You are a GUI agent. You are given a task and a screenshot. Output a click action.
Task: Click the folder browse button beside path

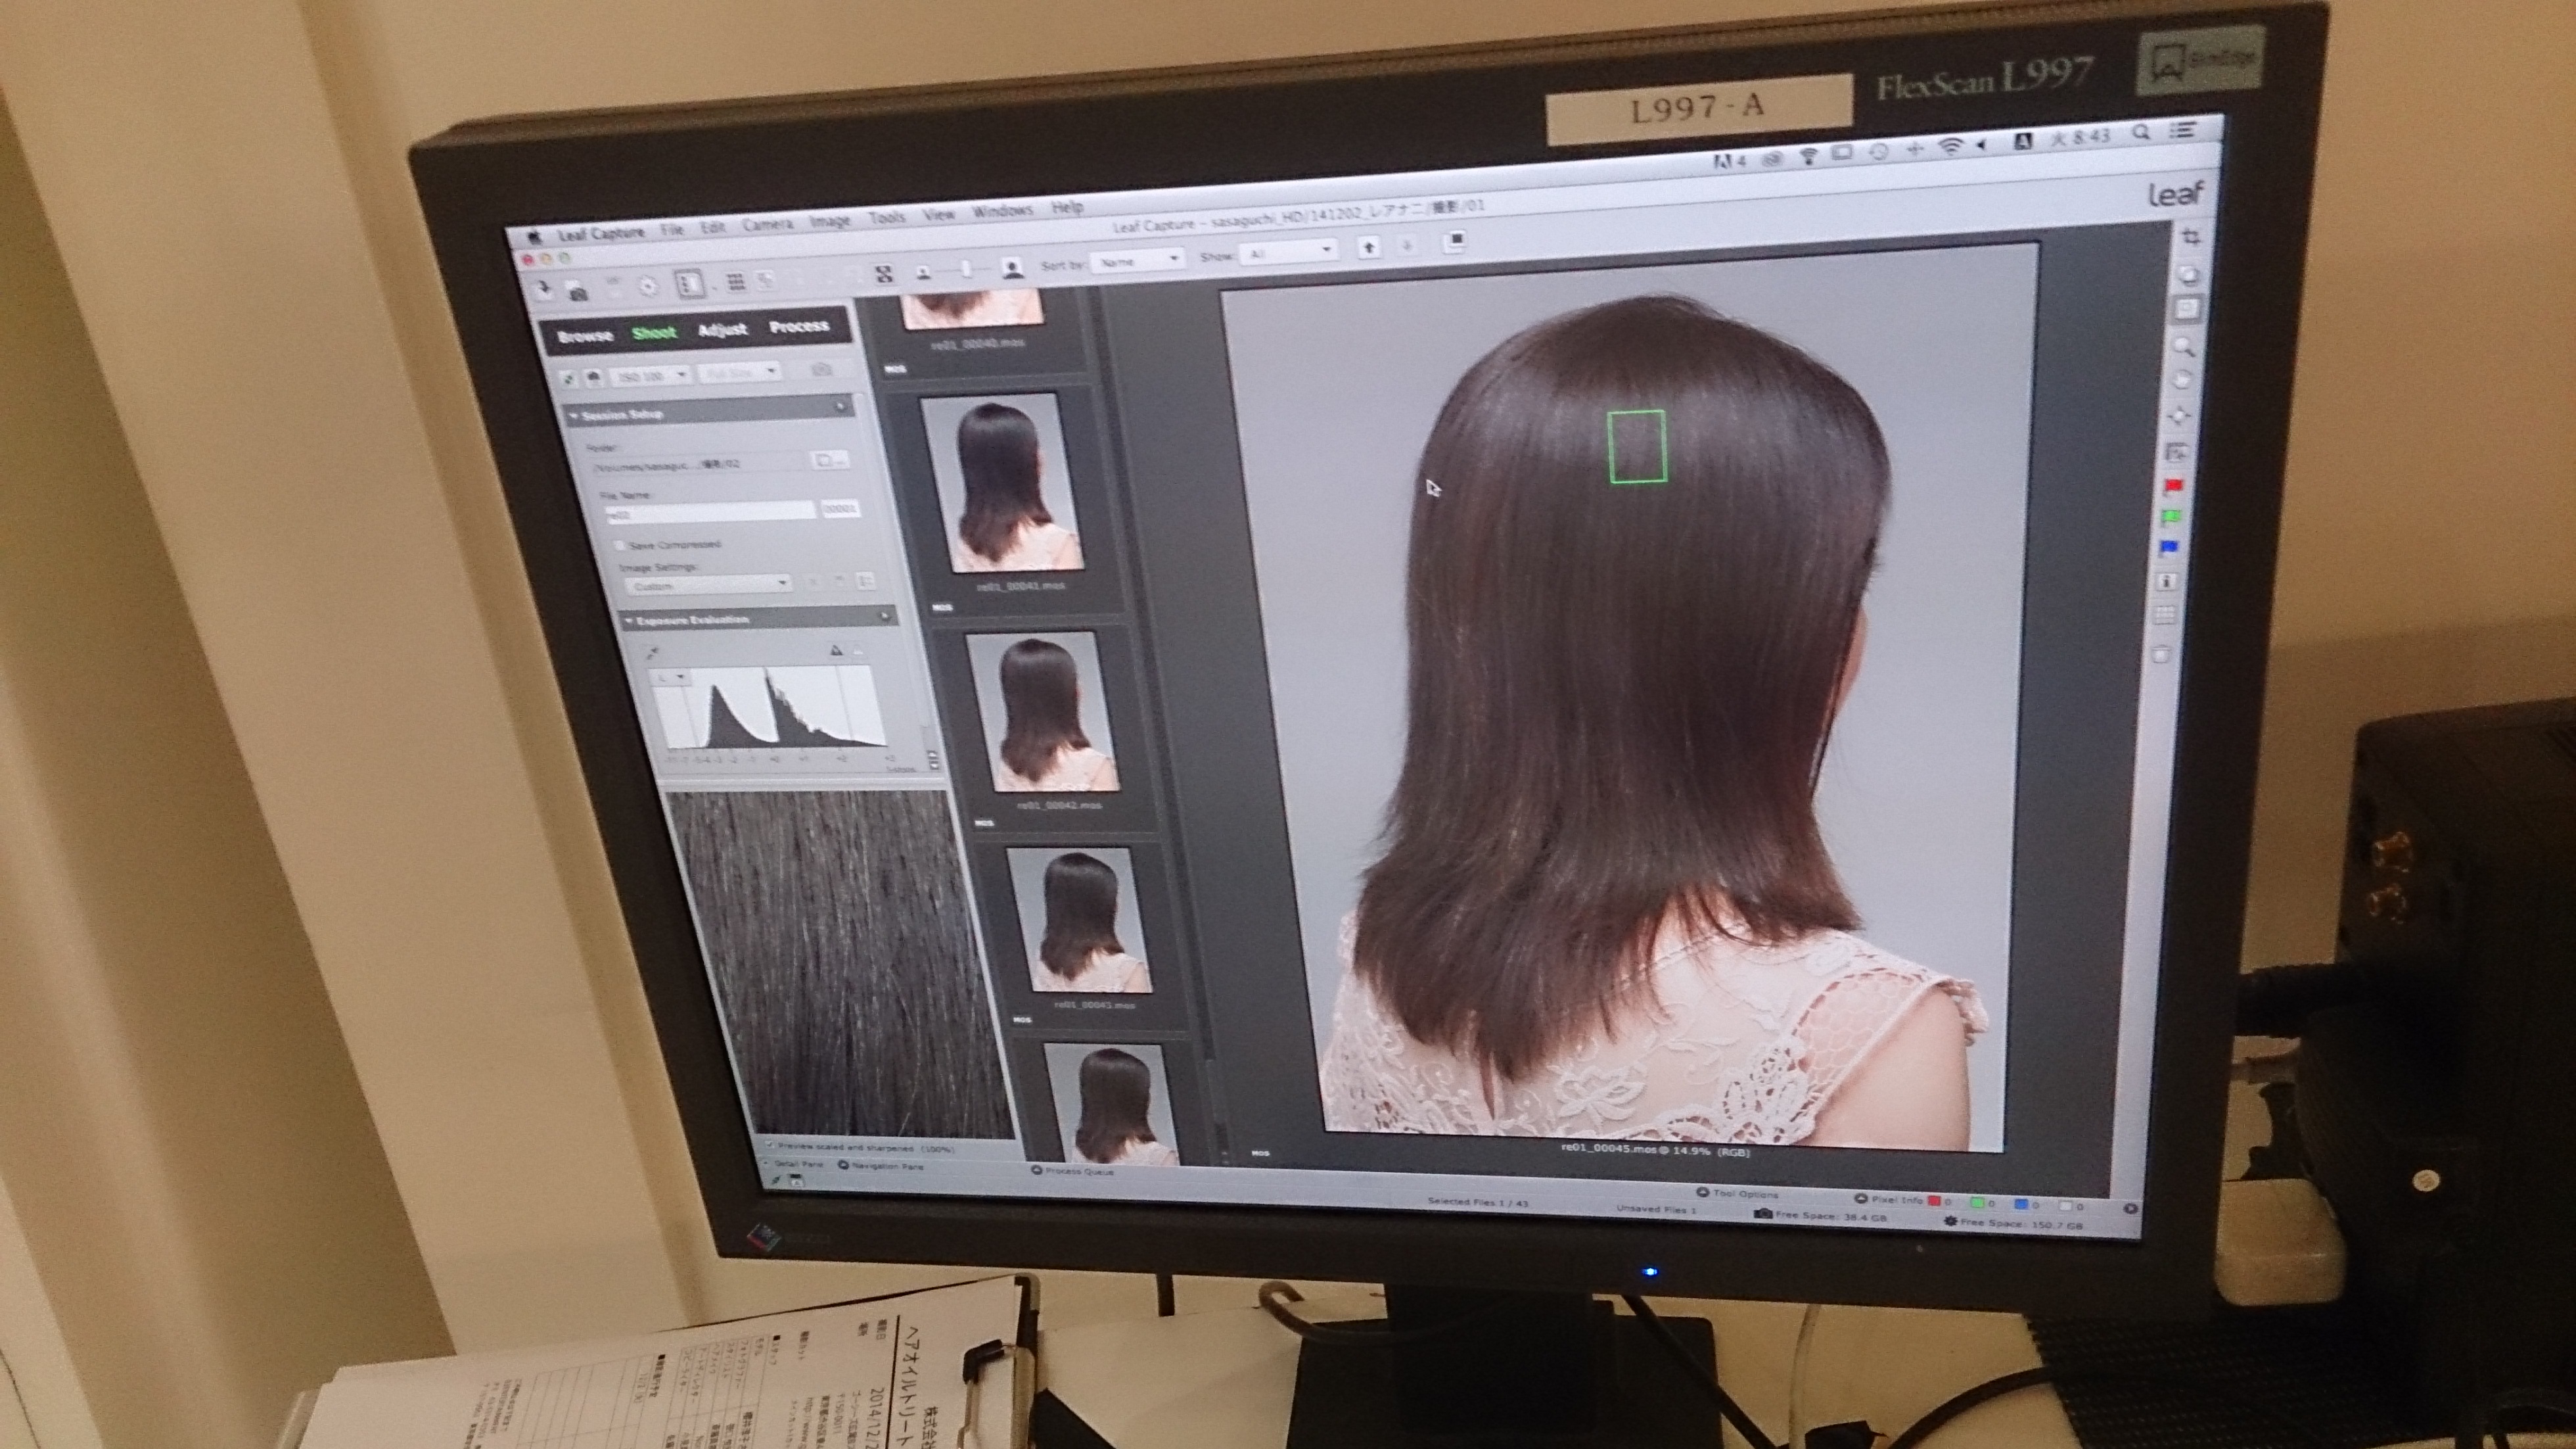[829, 460]
